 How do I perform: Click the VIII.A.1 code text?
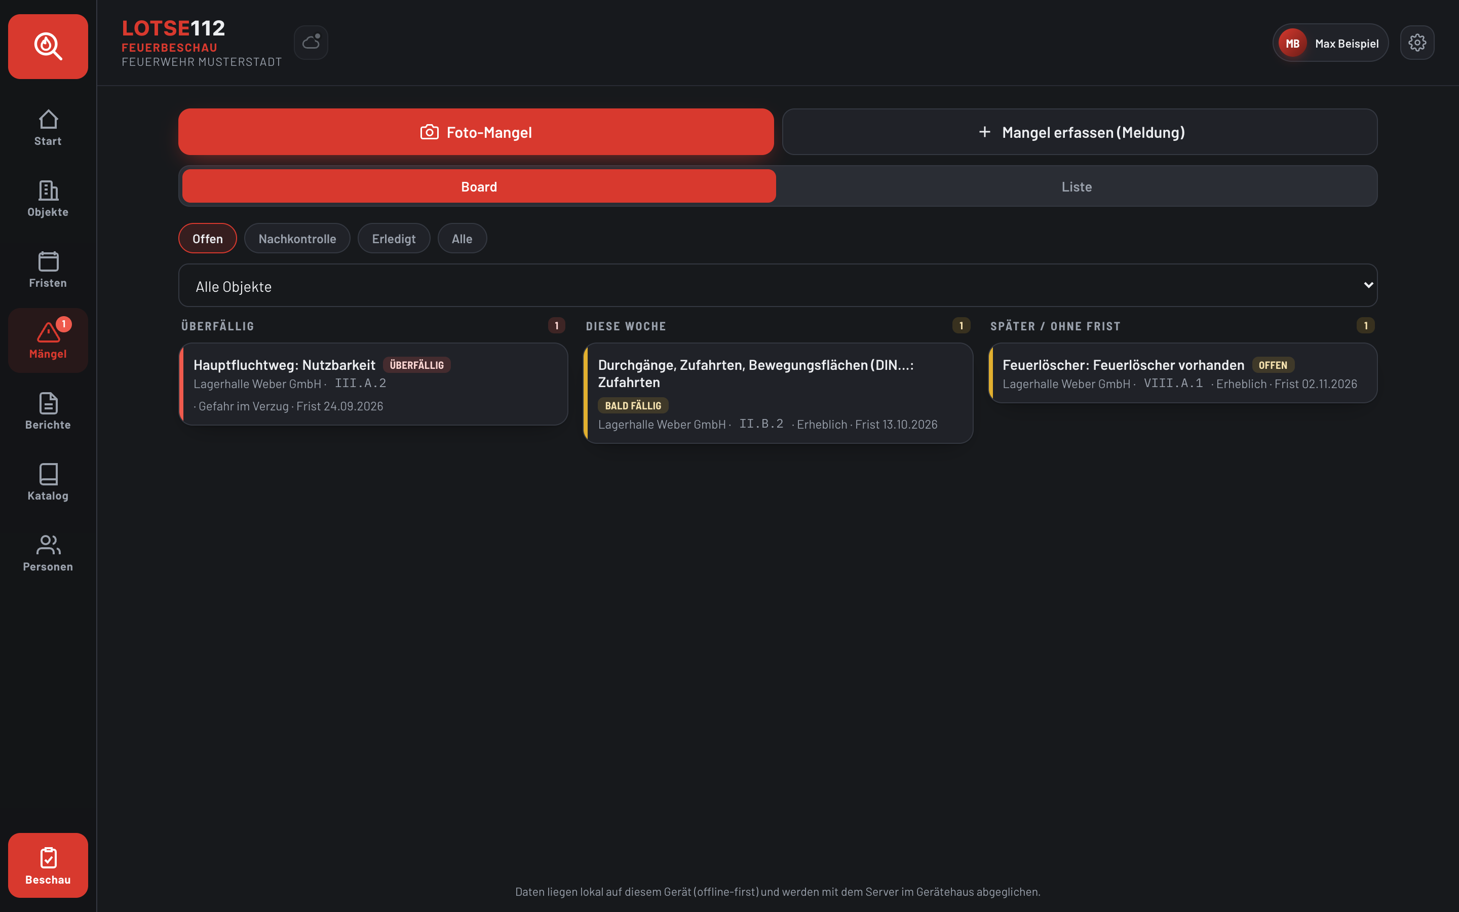(1173, 383)
